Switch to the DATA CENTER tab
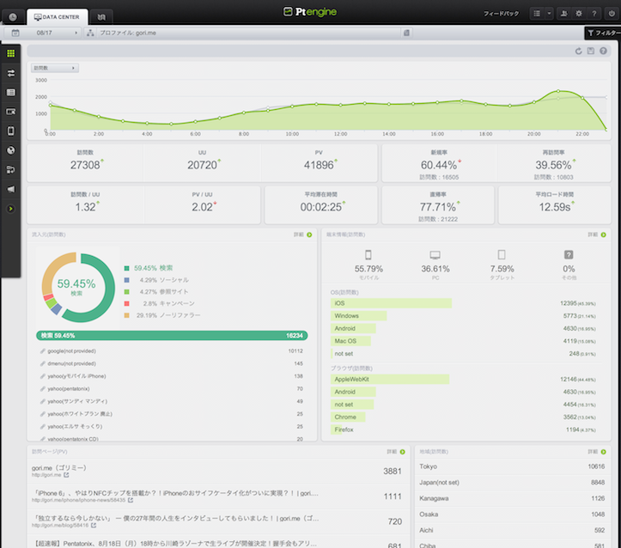 pos(58,16)
